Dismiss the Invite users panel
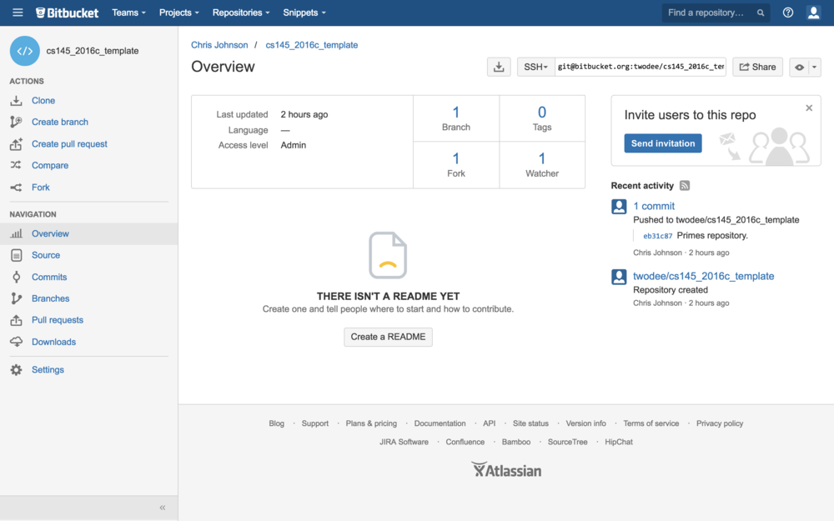834x521 pixels. (808, 108)
